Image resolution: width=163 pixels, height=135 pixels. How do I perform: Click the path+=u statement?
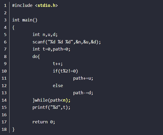point(83,78)
